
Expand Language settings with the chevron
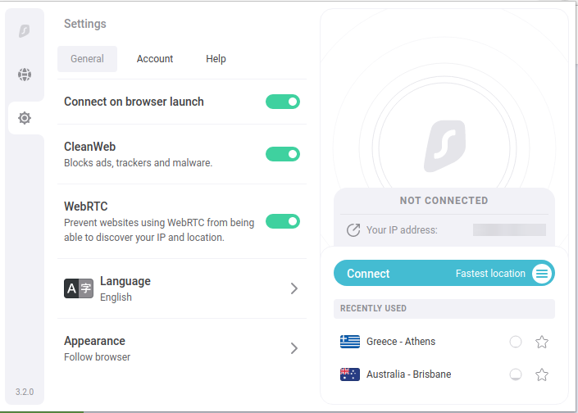coord(294,288)
